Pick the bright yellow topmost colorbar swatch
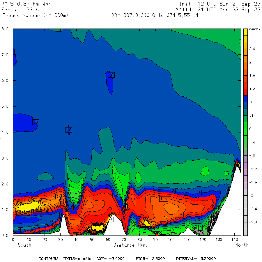 point(245,32)
